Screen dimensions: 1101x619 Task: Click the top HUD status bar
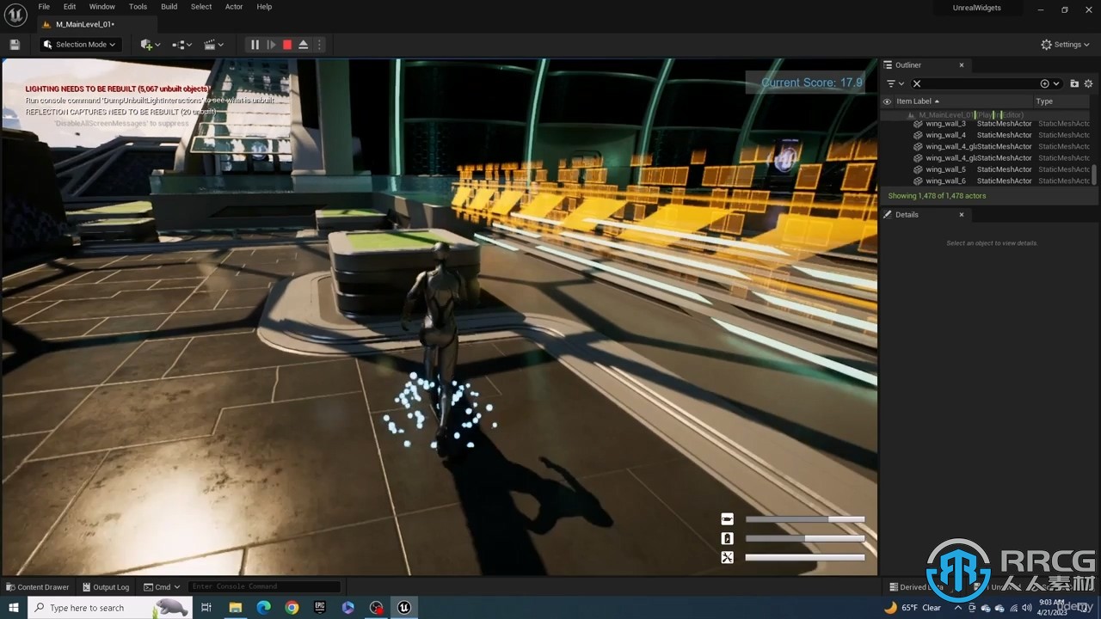pyautogui.click(x=804, y=519)
